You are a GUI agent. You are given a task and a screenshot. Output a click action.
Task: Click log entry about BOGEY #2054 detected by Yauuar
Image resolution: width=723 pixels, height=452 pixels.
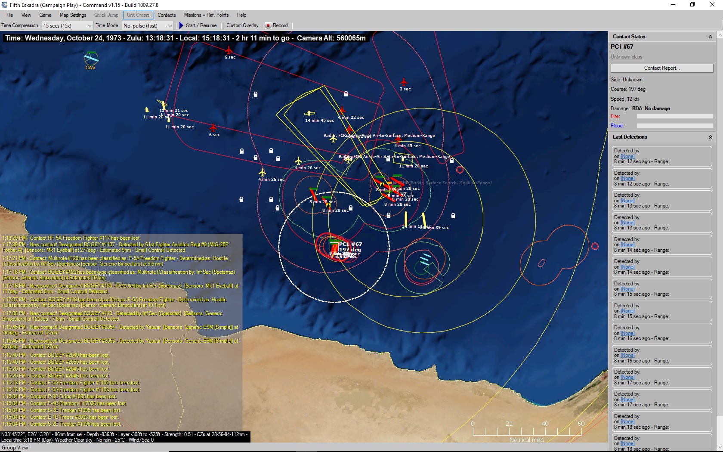[x=120, y=330]
